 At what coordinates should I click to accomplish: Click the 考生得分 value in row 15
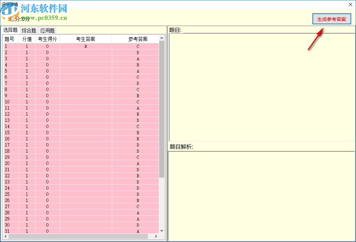click(x=47, y=132)
